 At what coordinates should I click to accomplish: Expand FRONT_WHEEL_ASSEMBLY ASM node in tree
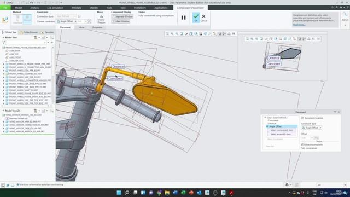click(x=4, y=74)
